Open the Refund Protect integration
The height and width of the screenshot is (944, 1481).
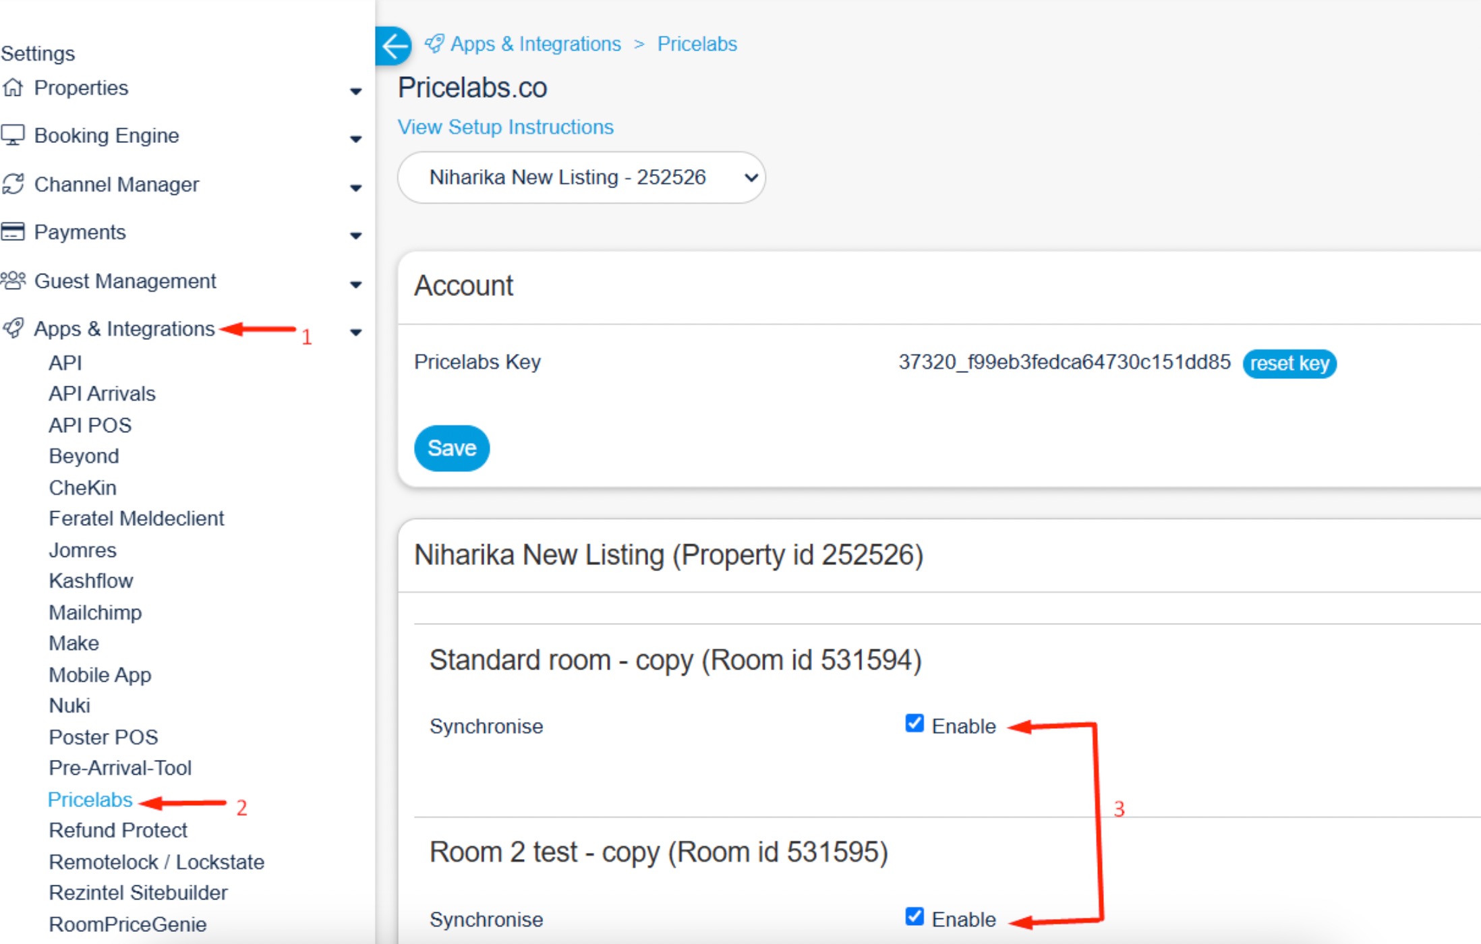point(118,830)
